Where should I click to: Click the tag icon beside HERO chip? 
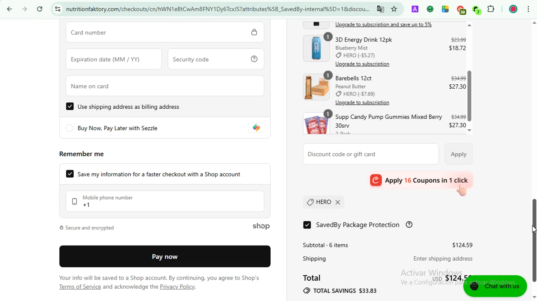[x=310, y=202]
